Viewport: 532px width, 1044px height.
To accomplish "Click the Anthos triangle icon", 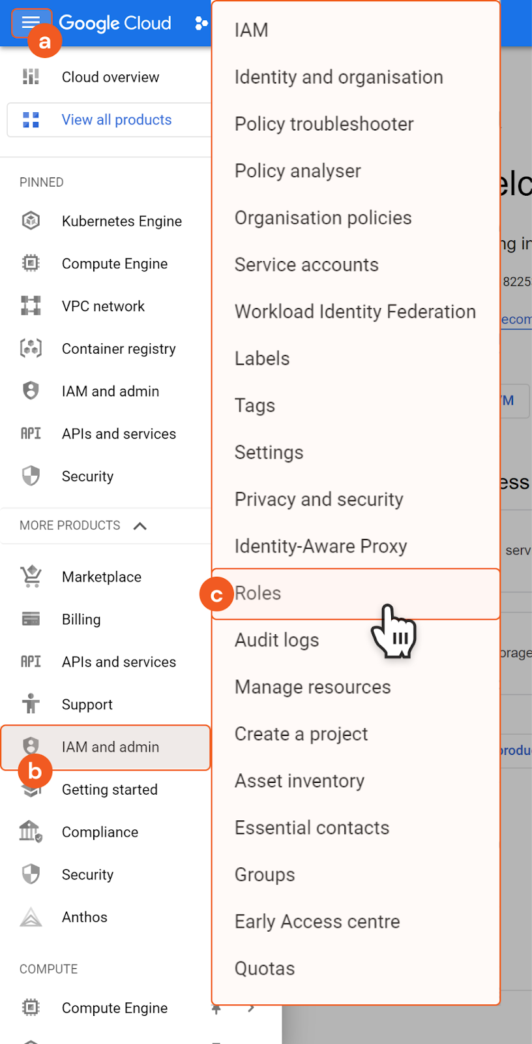I will (31, 917).
